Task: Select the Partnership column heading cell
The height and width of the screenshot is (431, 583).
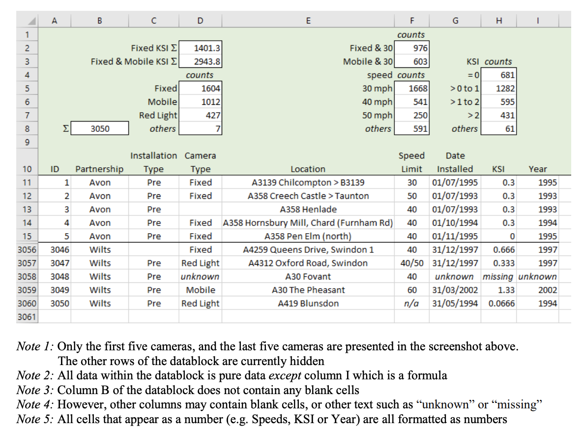Action: 99,169
